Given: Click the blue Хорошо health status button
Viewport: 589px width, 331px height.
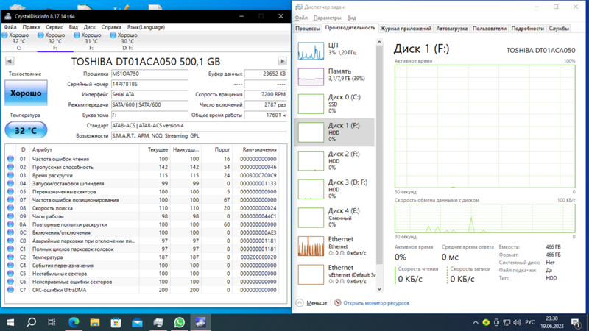Looking at the screenshot, I should point(26,94).
